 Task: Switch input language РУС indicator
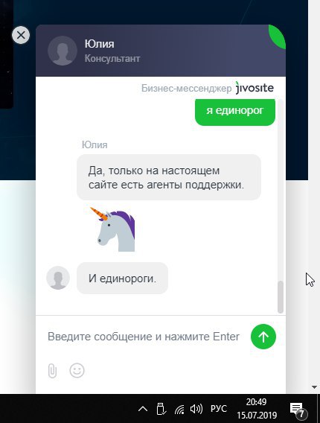click(219, 409)
